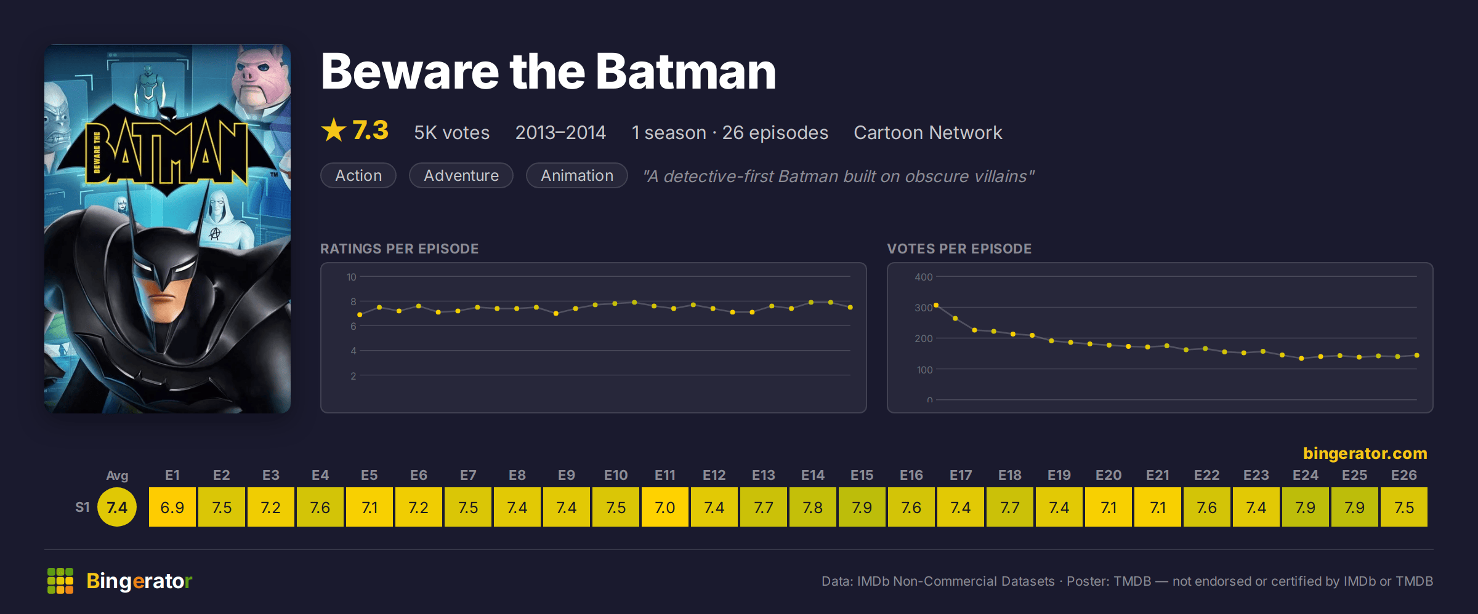Select the Action genre tag
The height and width of the screenshot is (614, 1478).
pyautogui.click(x=358, y=175)
